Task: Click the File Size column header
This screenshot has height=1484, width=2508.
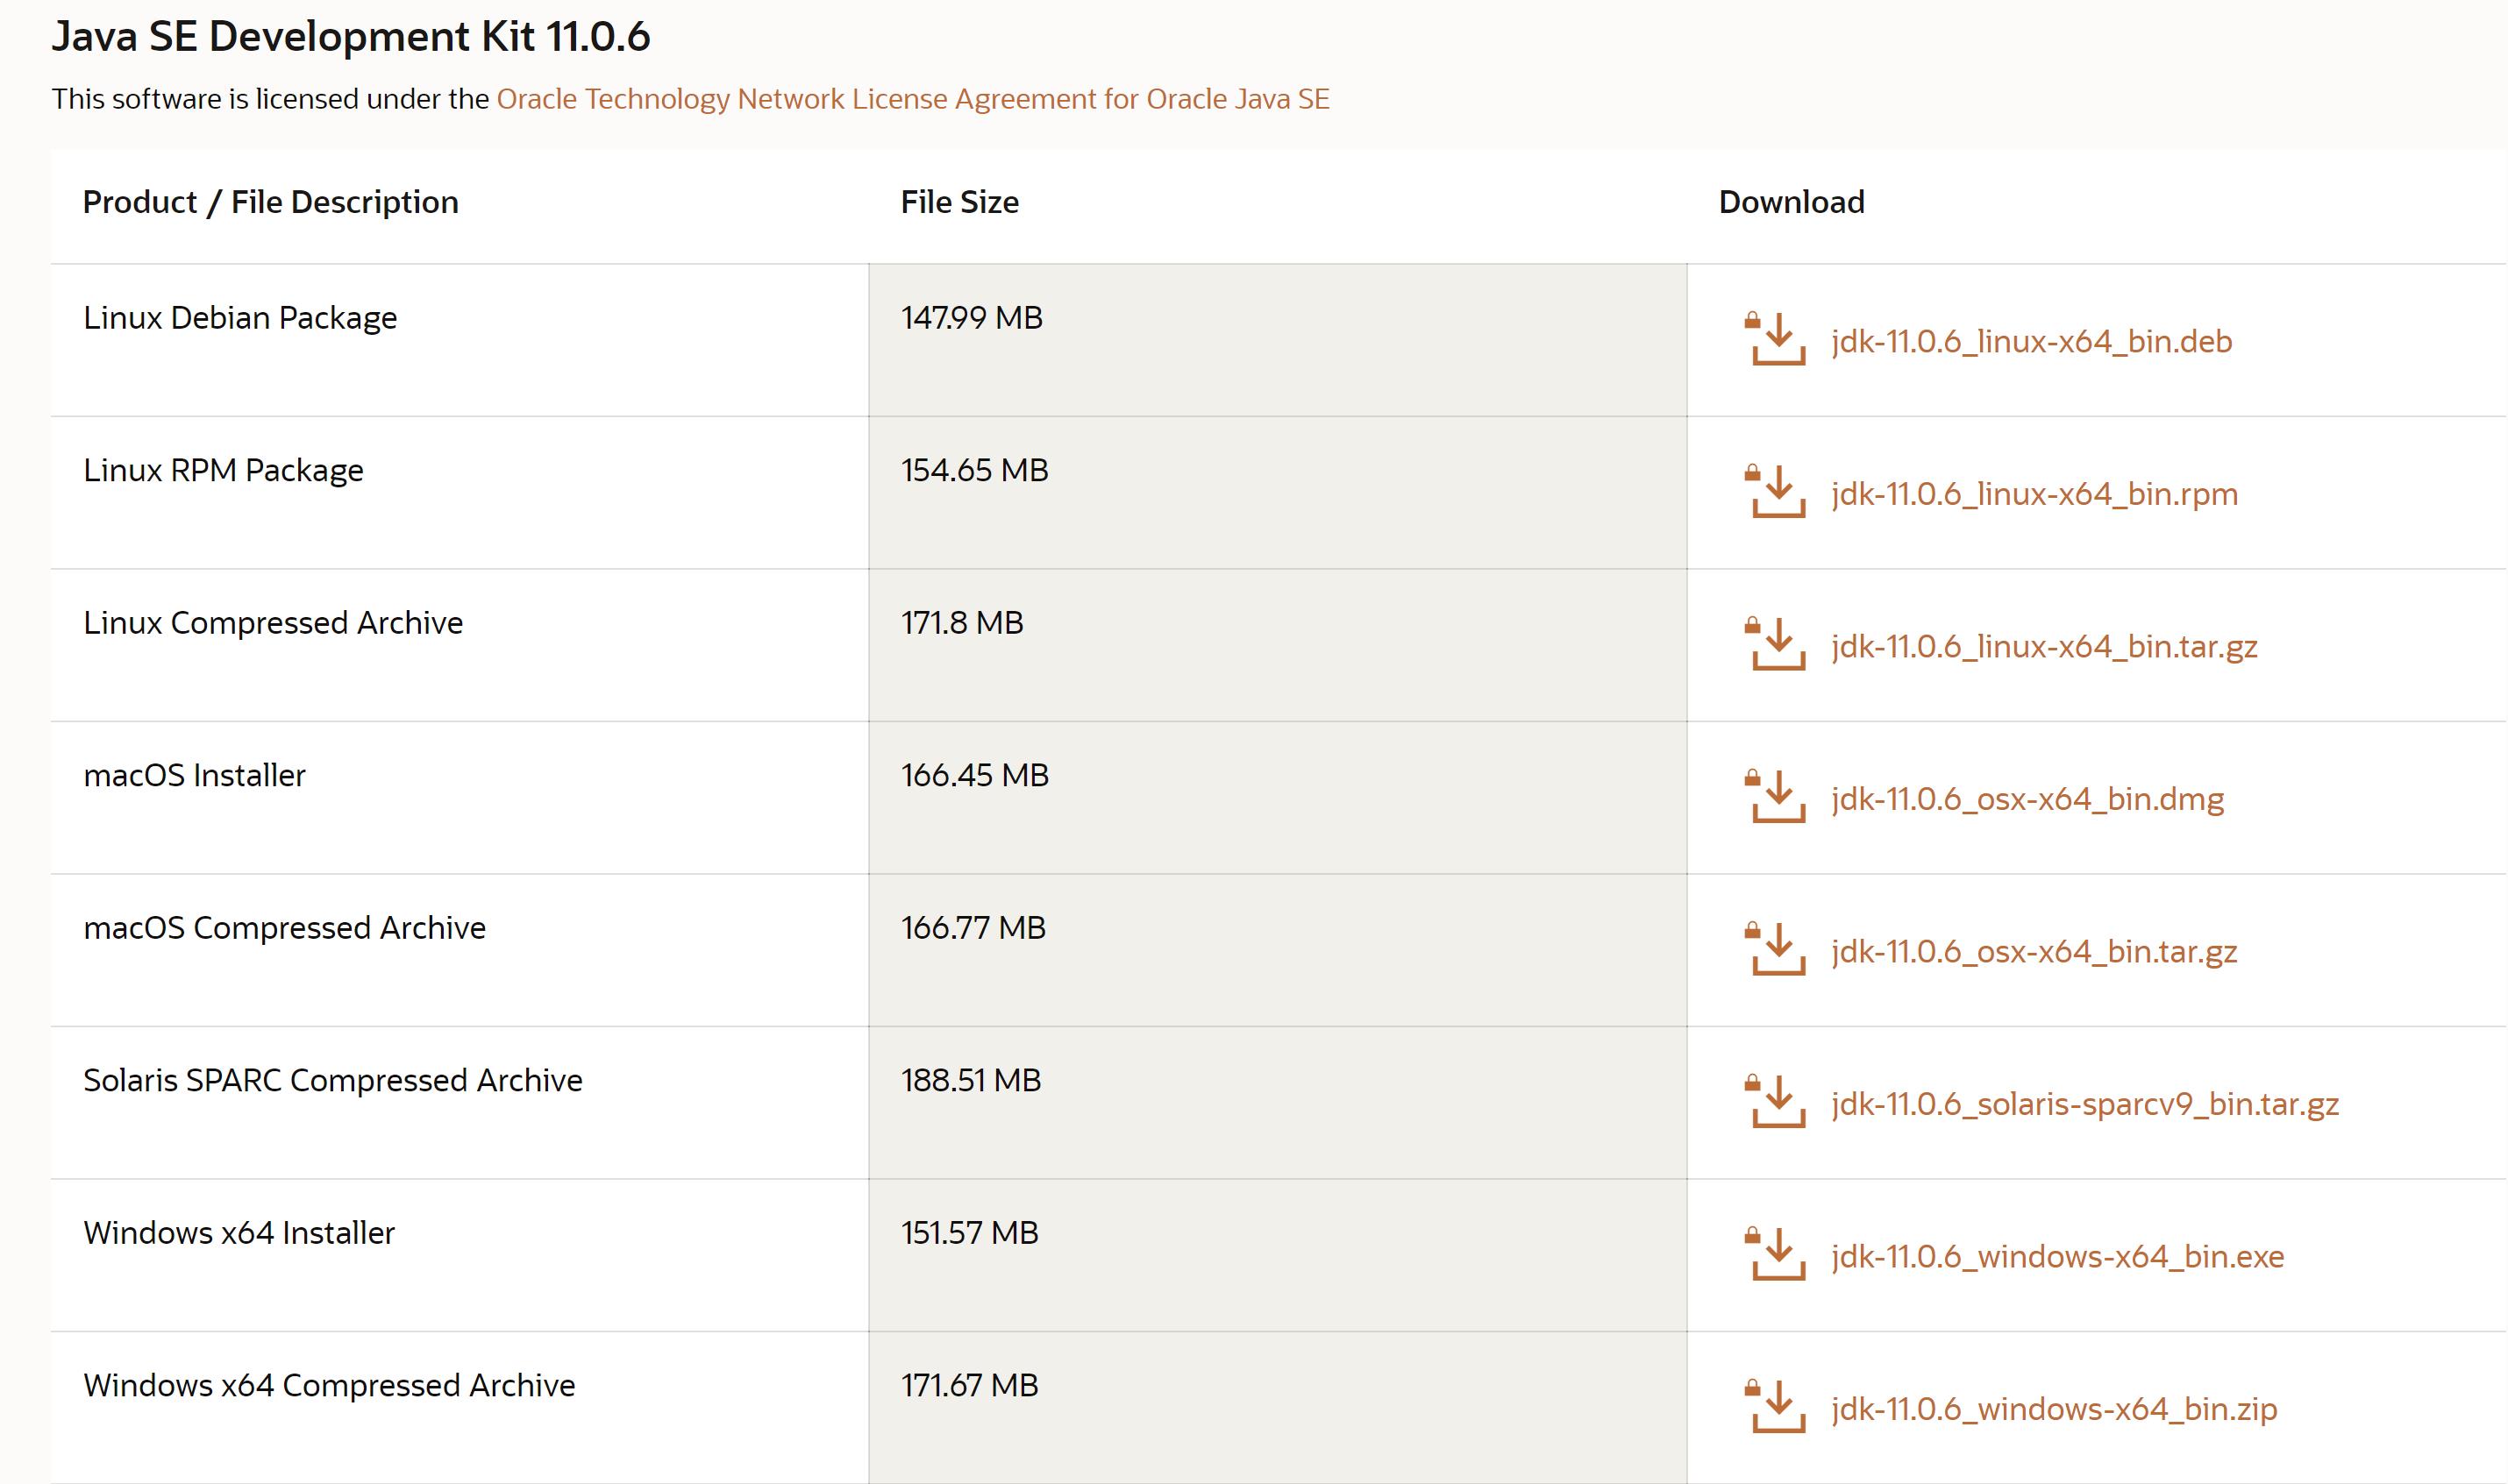Action: [x=959, y=202]
